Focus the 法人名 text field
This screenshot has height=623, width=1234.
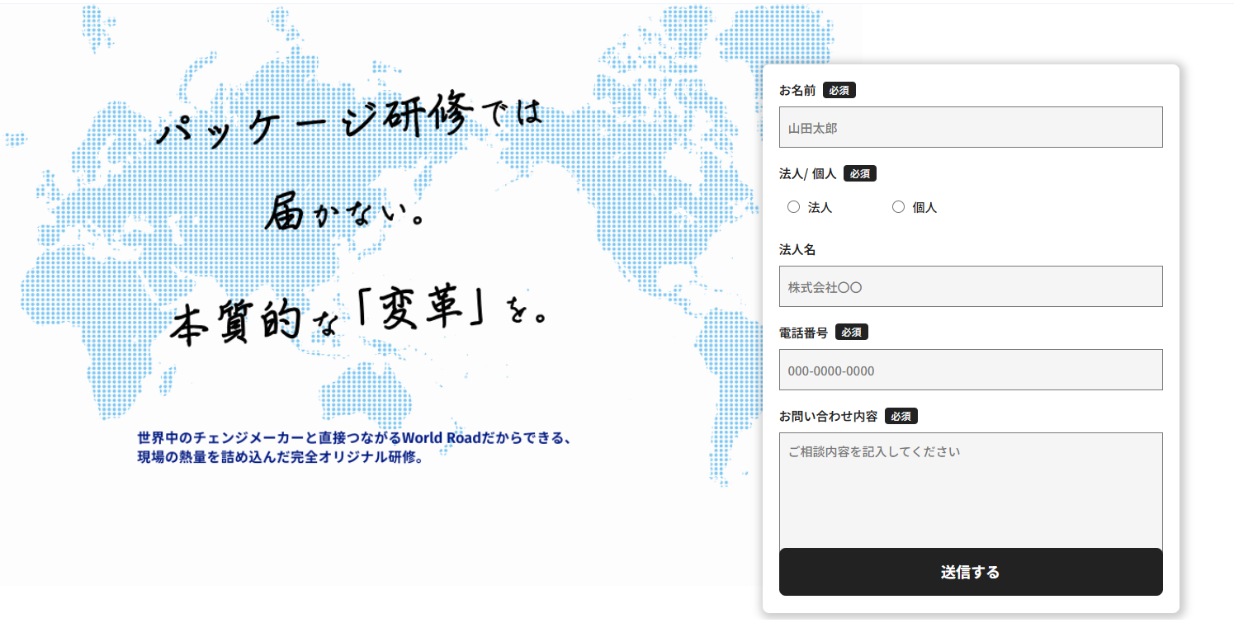pos(971,286)
